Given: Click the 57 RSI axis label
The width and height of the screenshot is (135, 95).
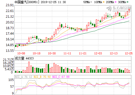Looking at the screenshot, I should pos(12,87).
